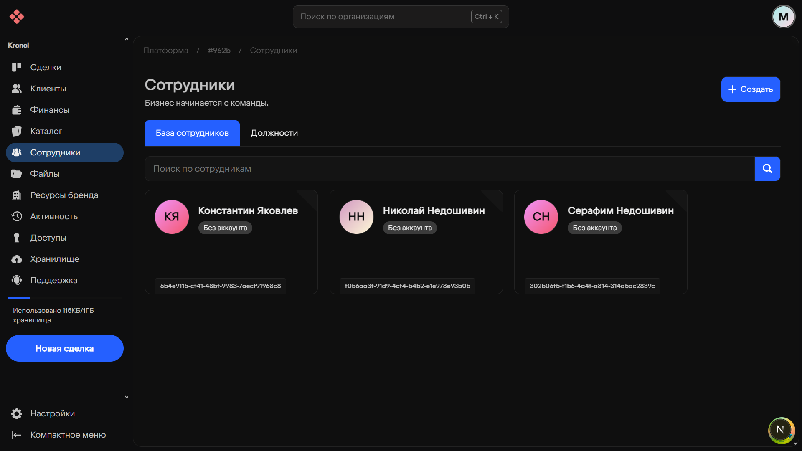Click the Новая сделка button
The image size is (802, 451).
point(65,348)
